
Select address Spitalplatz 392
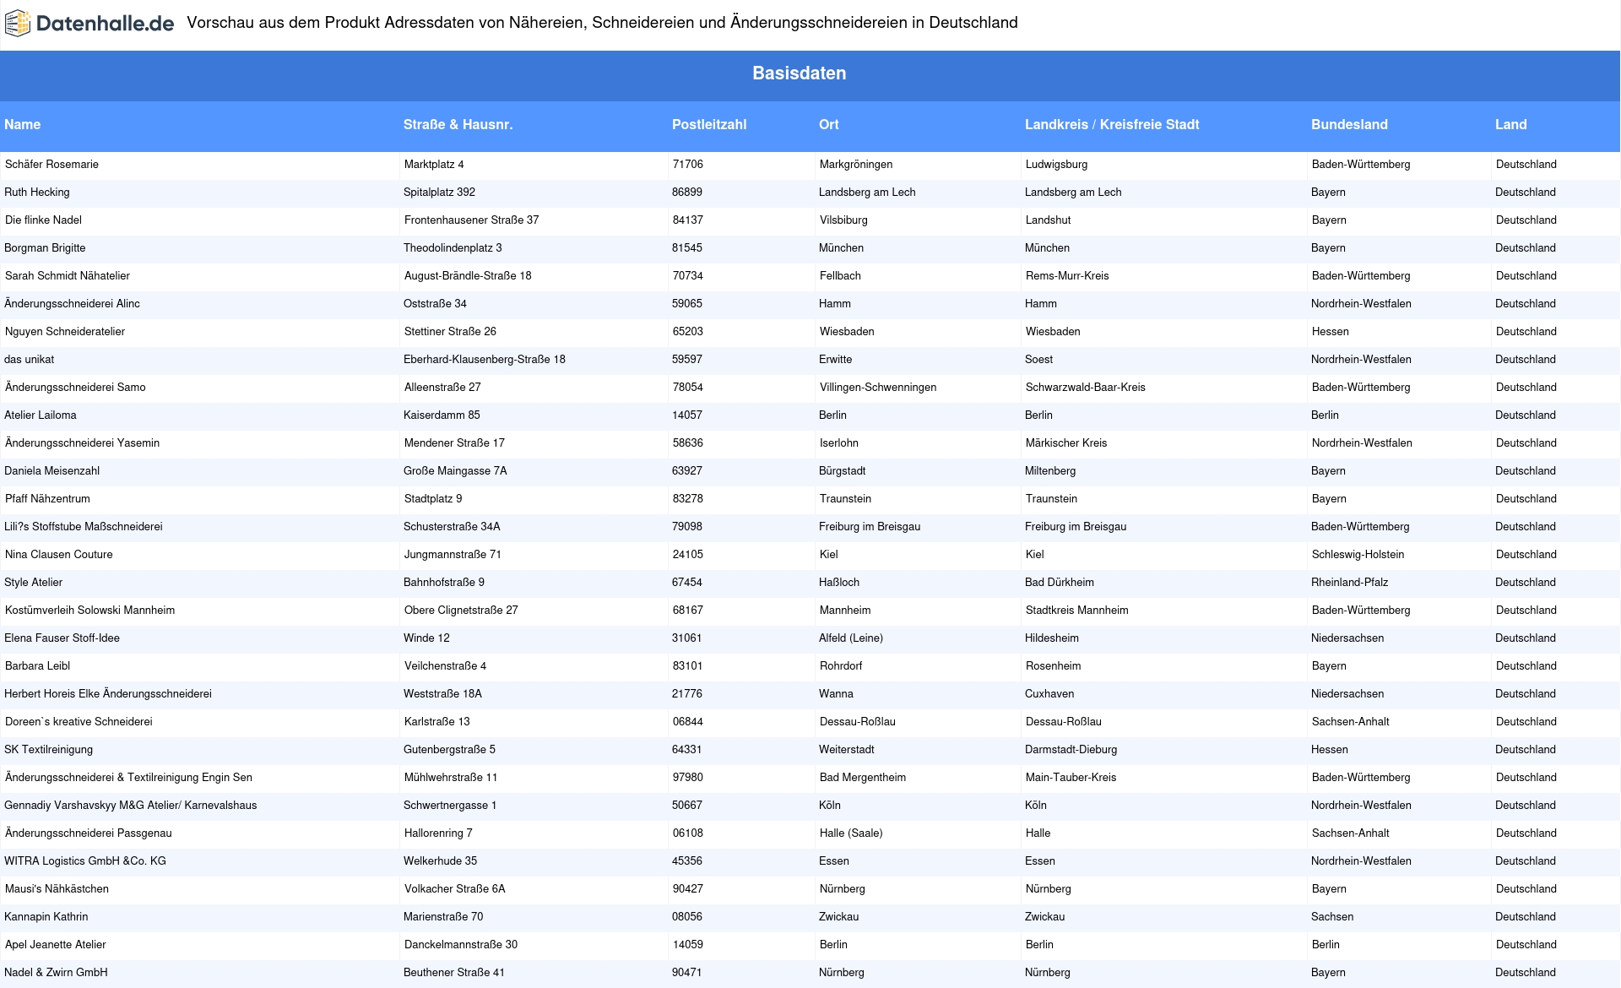coord(439,193)
